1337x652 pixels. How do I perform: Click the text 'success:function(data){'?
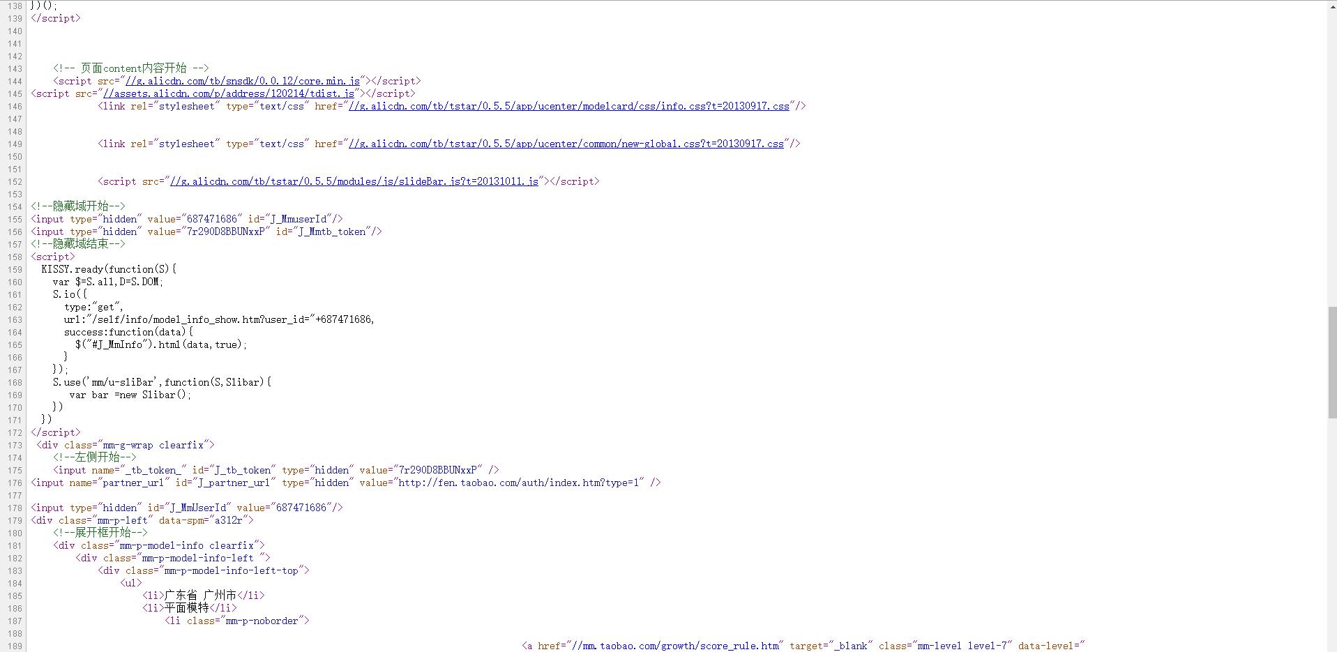(128, 332)
